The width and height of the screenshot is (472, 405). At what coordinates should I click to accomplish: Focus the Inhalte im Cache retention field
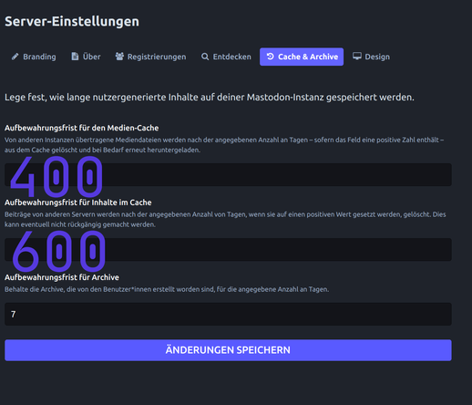click(228, 250)
